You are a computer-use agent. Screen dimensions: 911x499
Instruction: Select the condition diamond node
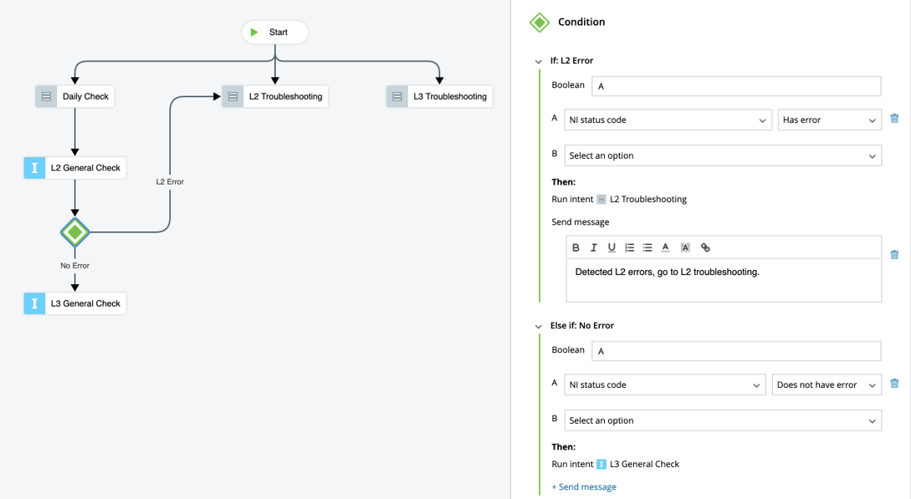(75, 232)
